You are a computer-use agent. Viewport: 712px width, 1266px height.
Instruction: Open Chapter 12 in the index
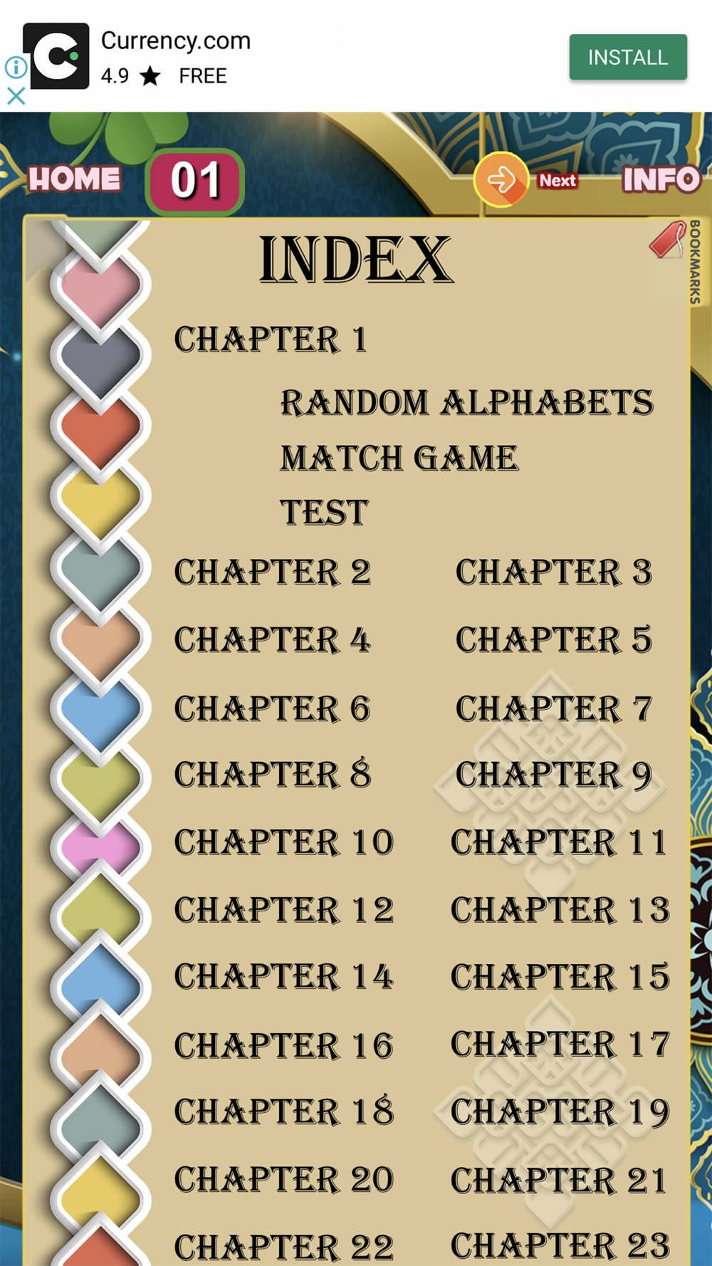click(x=284, y=910)
